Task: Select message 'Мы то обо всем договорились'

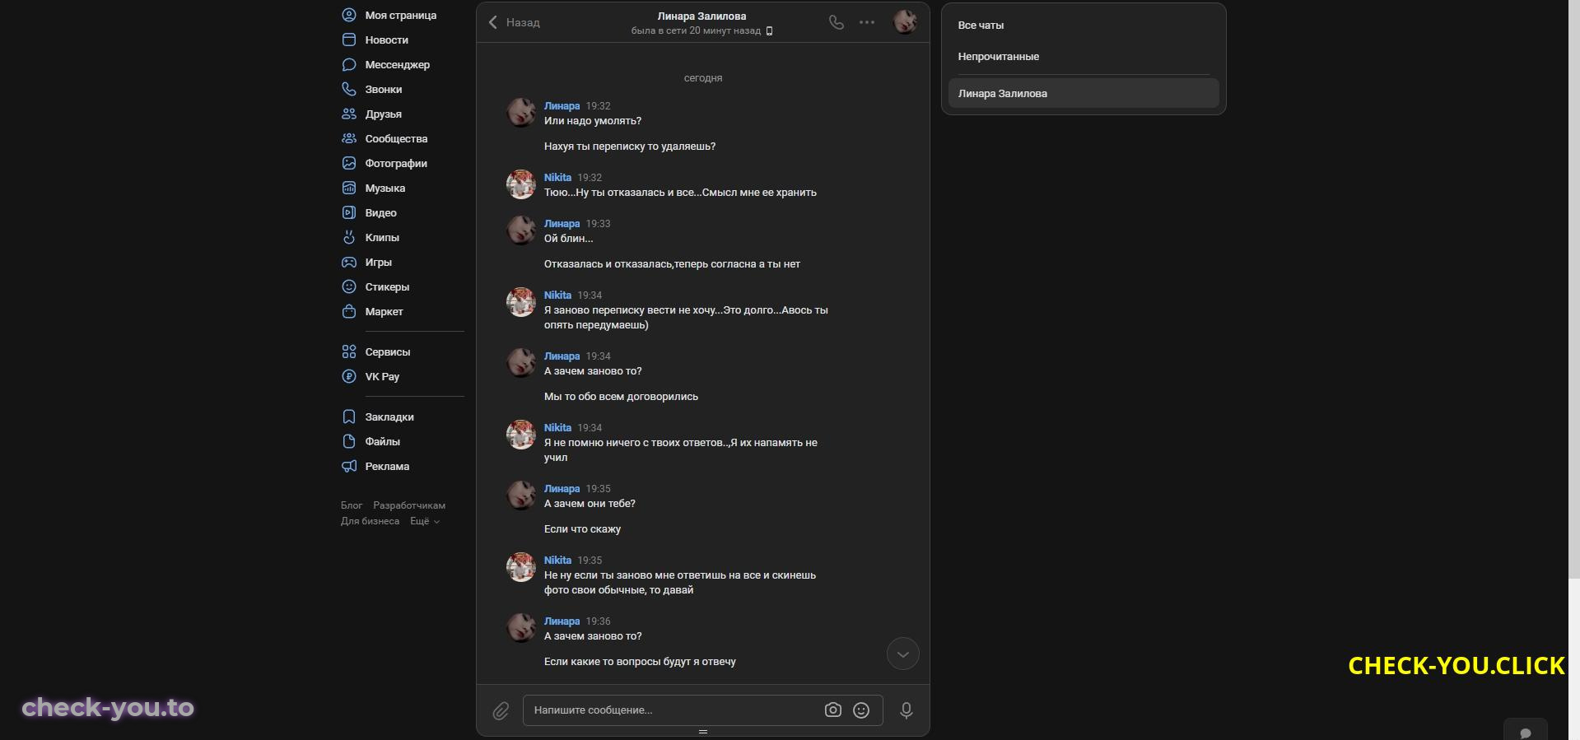Action: coord(621,397)
